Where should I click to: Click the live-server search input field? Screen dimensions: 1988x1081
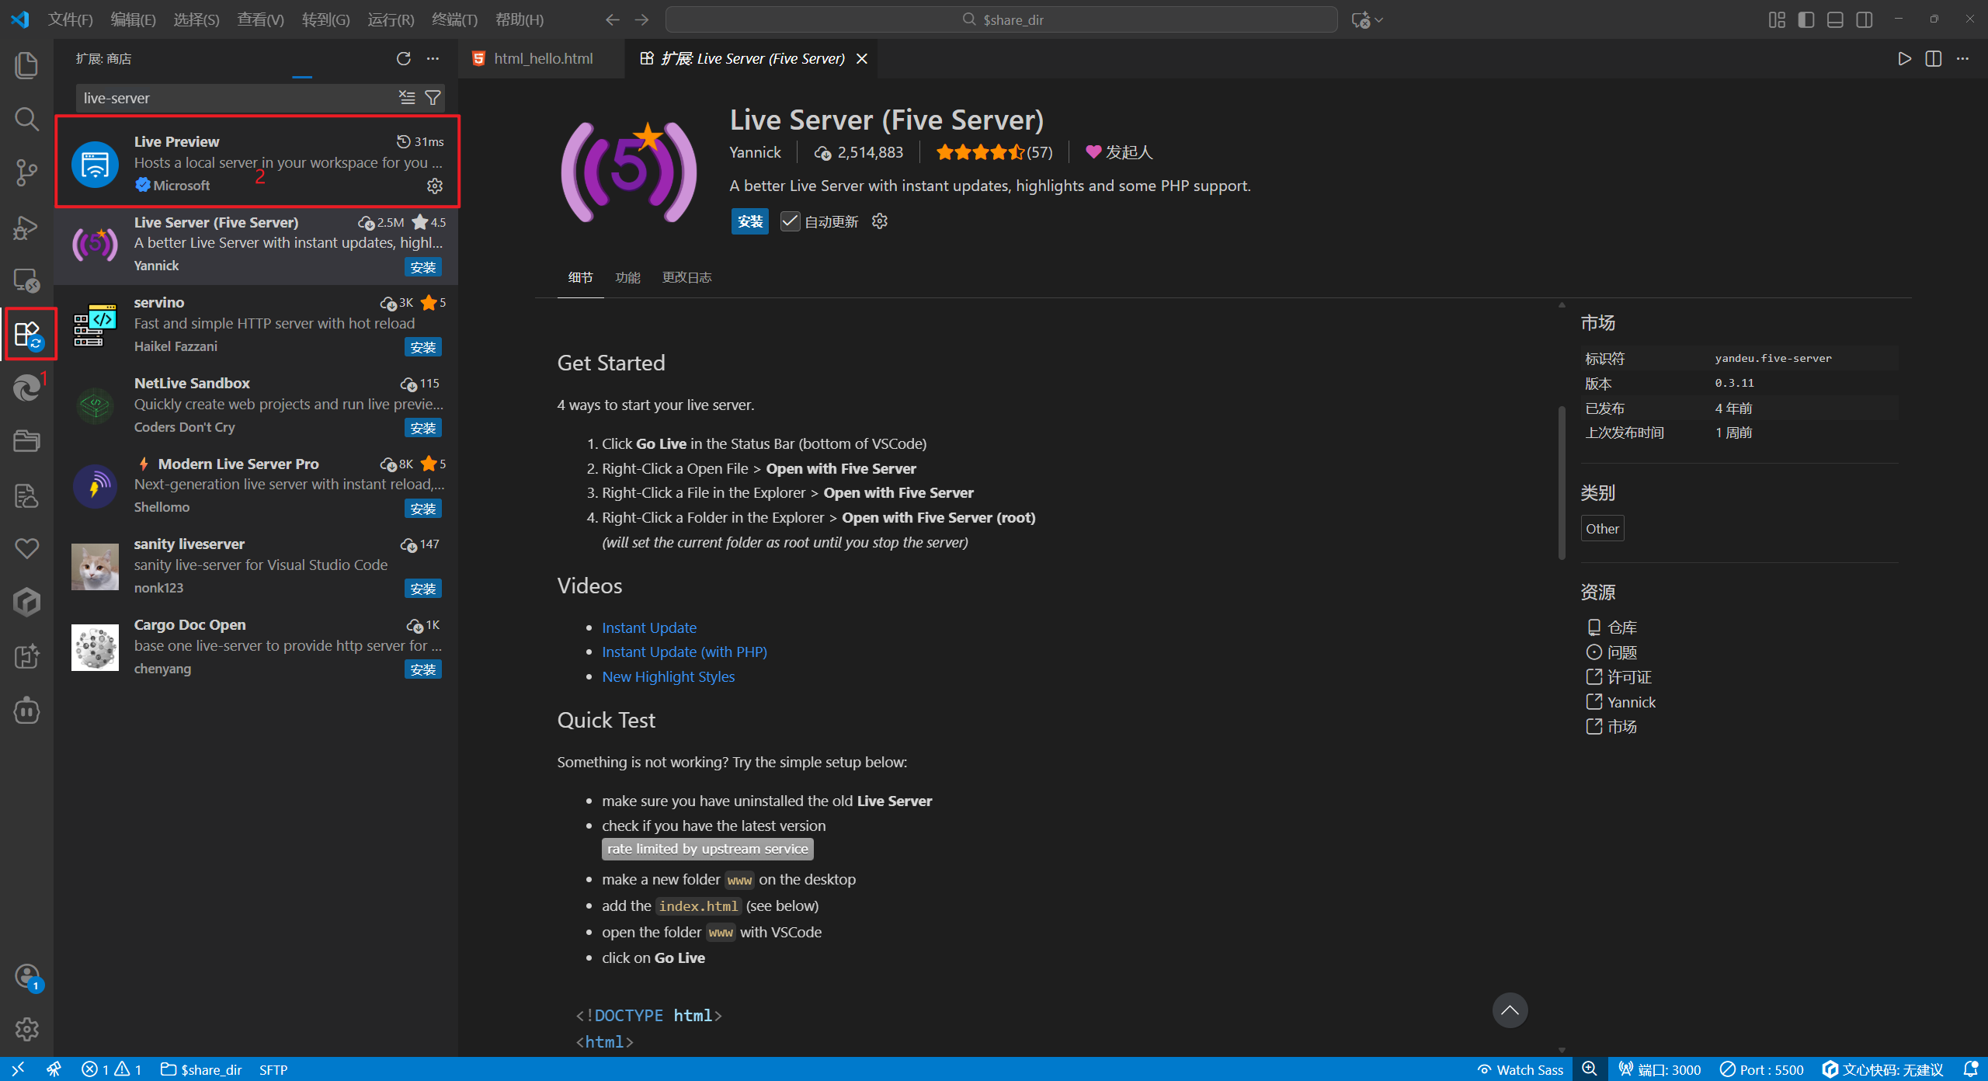click(233, 98)
